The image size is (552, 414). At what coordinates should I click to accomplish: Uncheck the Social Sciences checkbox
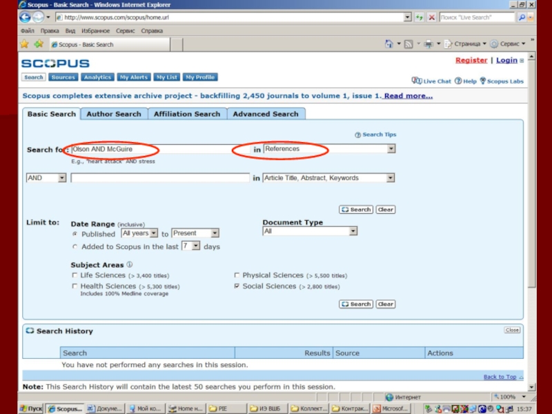(x=237, y=286)
